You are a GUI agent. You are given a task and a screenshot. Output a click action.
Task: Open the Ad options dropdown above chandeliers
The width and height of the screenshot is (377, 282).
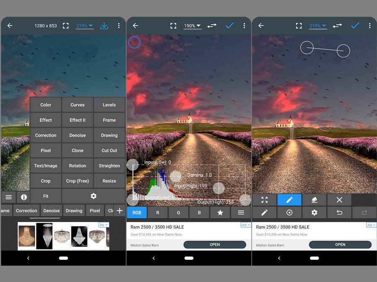pyautogui.click(x=103, y=225)
